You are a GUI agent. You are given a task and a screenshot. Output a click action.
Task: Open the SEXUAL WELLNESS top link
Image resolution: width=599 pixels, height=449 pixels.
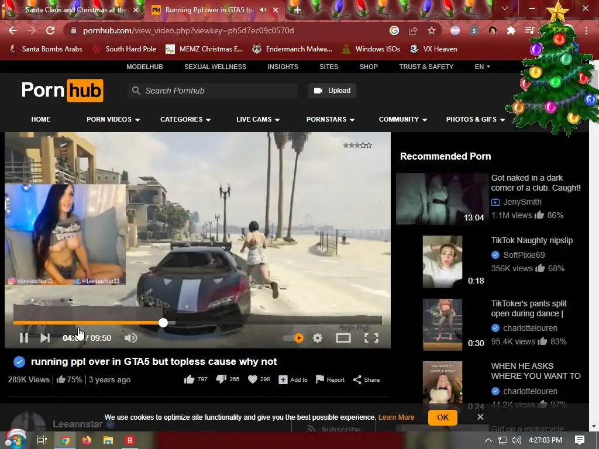tap(215, 67)
